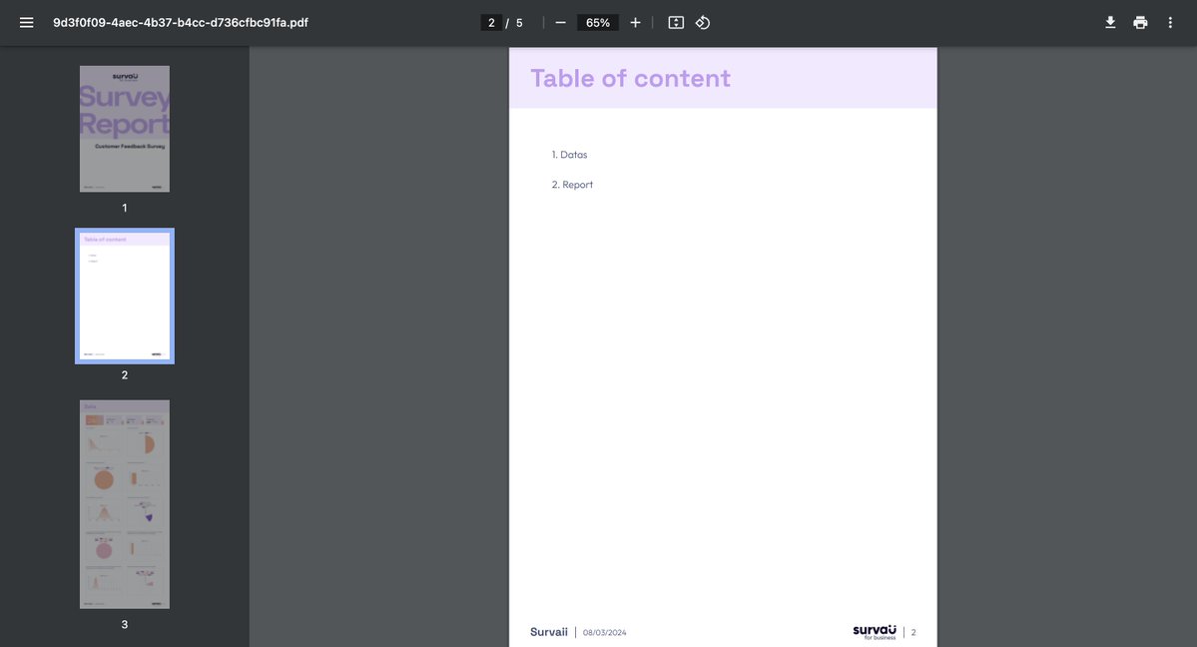The width and height of the screenshot is (1197, 647).
Task: Toggle the sidebar hamburger menu
Action: pos(27,23)
